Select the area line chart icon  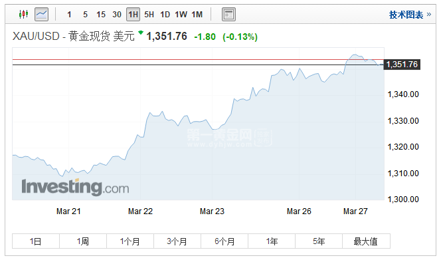pos(41,14)
